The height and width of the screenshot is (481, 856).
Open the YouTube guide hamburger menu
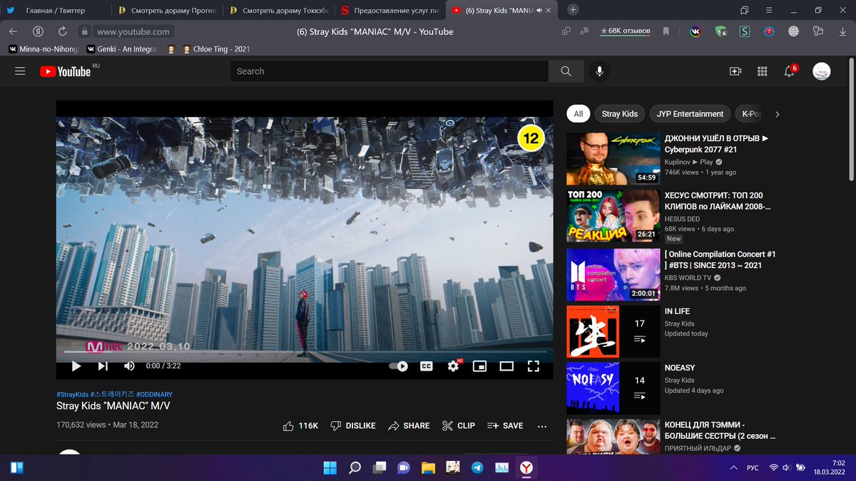20,71
